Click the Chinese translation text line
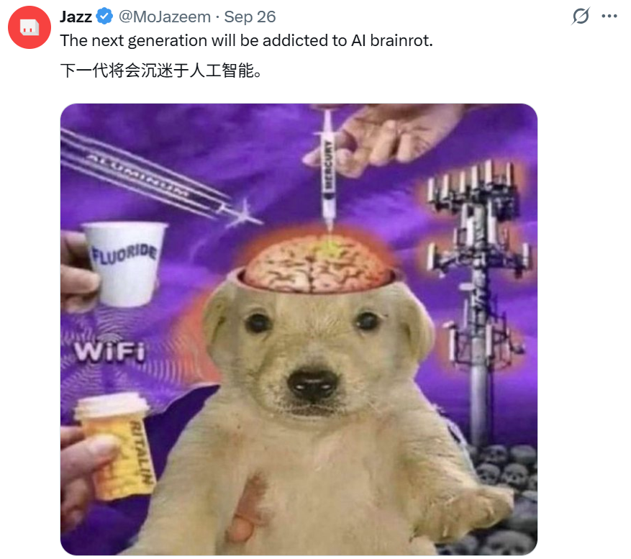 pos(161,71)
